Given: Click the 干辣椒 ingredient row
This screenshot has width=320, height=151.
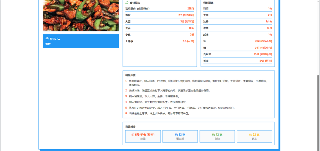Looking at the screenshot, I should pyautogui.click(x=159, y=41).
